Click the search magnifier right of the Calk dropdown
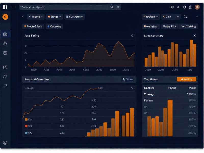The height and width of the screenshot is (153, 204). point(185,17)
